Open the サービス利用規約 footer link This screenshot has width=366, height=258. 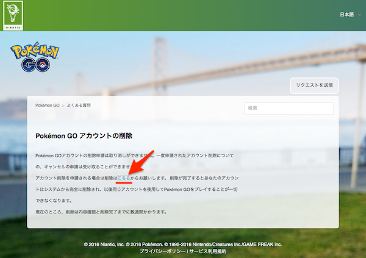(x=207, y=251)
